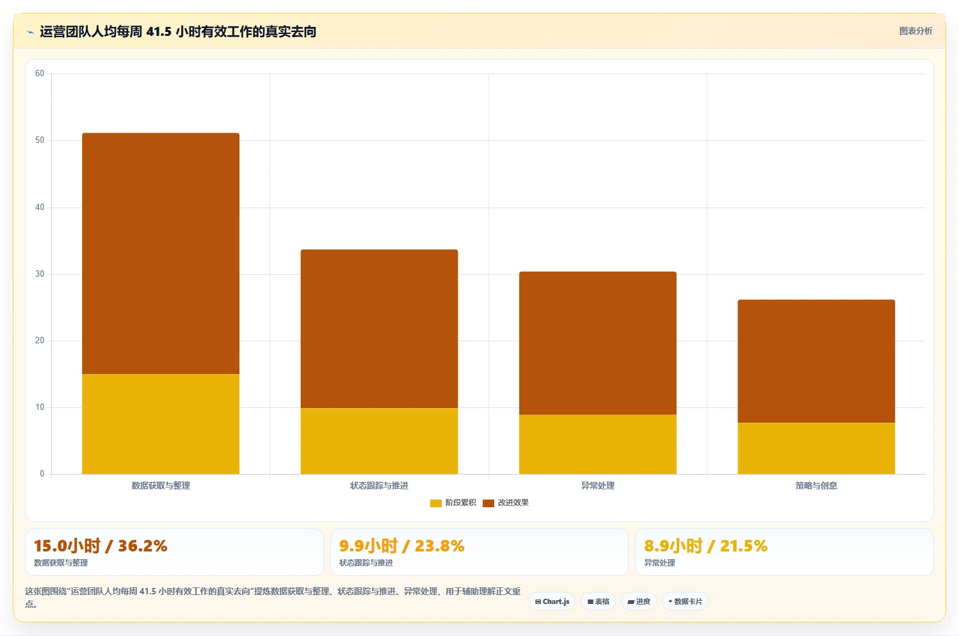
Task: Click the 15.0小时 / 36.2% stat value
Action: point(101,546)
